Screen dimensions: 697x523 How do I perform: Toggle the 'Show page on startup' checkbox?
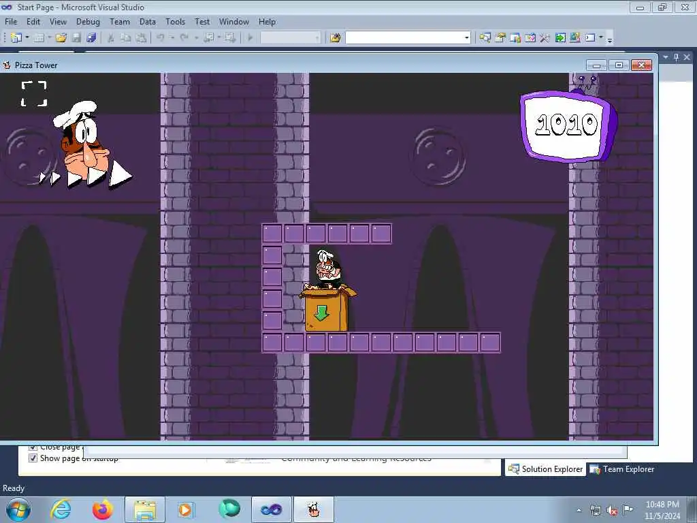pyautogui.click(x=33, y=458)
